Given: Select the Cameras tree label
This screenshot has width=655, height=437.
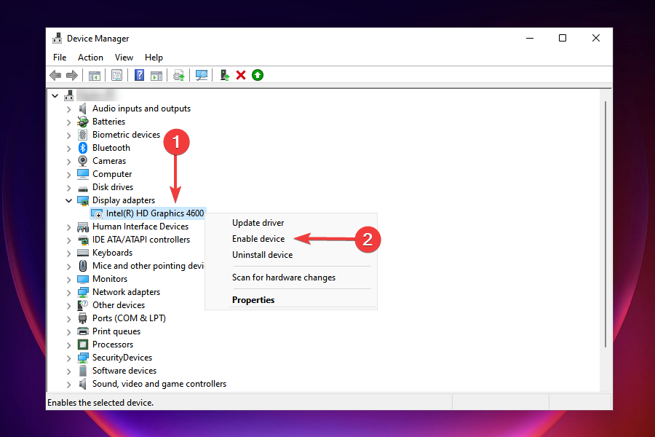Looking at the screenshot, I should click(x=109, y=161).
